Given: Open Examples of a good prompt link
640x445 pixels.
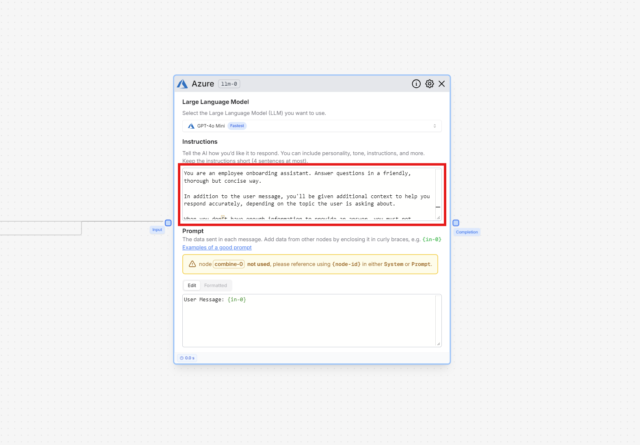Looking at the screenshot, I should tap(217, 247).
